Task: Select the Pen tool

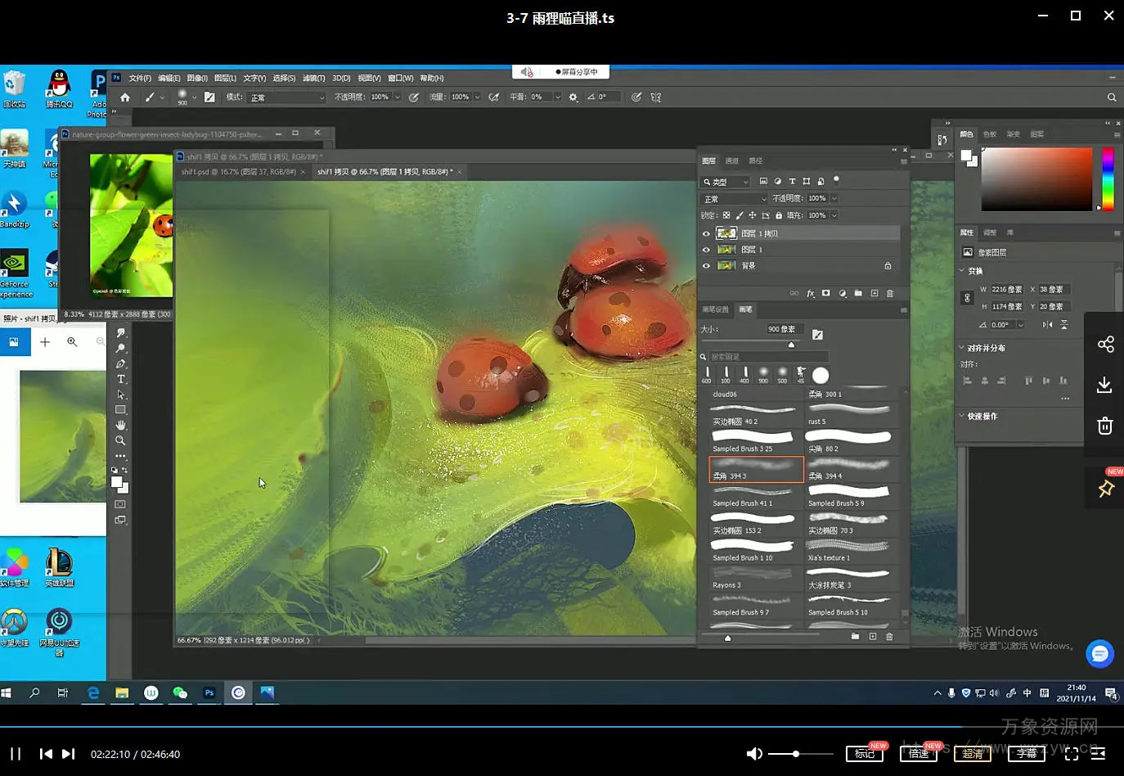Action: coord(121,363)
